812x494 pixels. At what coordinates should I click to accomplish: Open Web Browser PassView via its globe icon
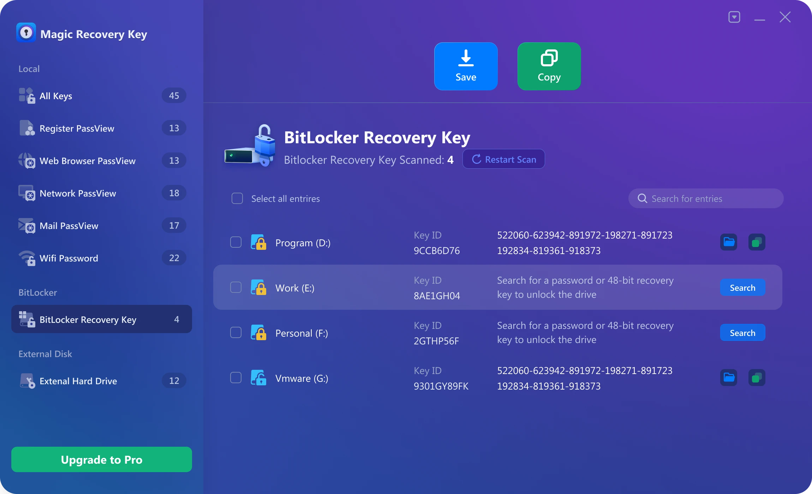point(27,161)
